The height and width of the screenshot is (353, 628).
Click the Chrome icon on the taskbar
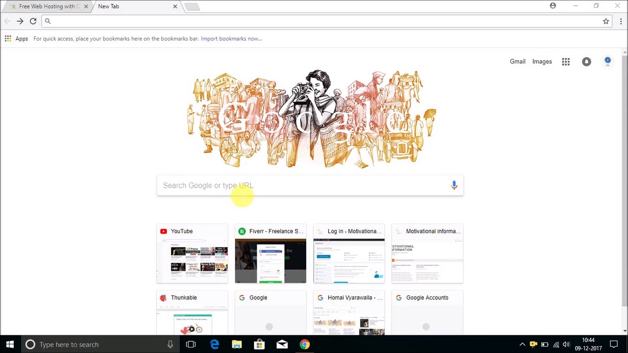pos(305,344)
